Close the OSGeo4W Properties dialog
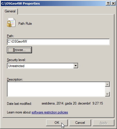117x129 pixels. 113,3
